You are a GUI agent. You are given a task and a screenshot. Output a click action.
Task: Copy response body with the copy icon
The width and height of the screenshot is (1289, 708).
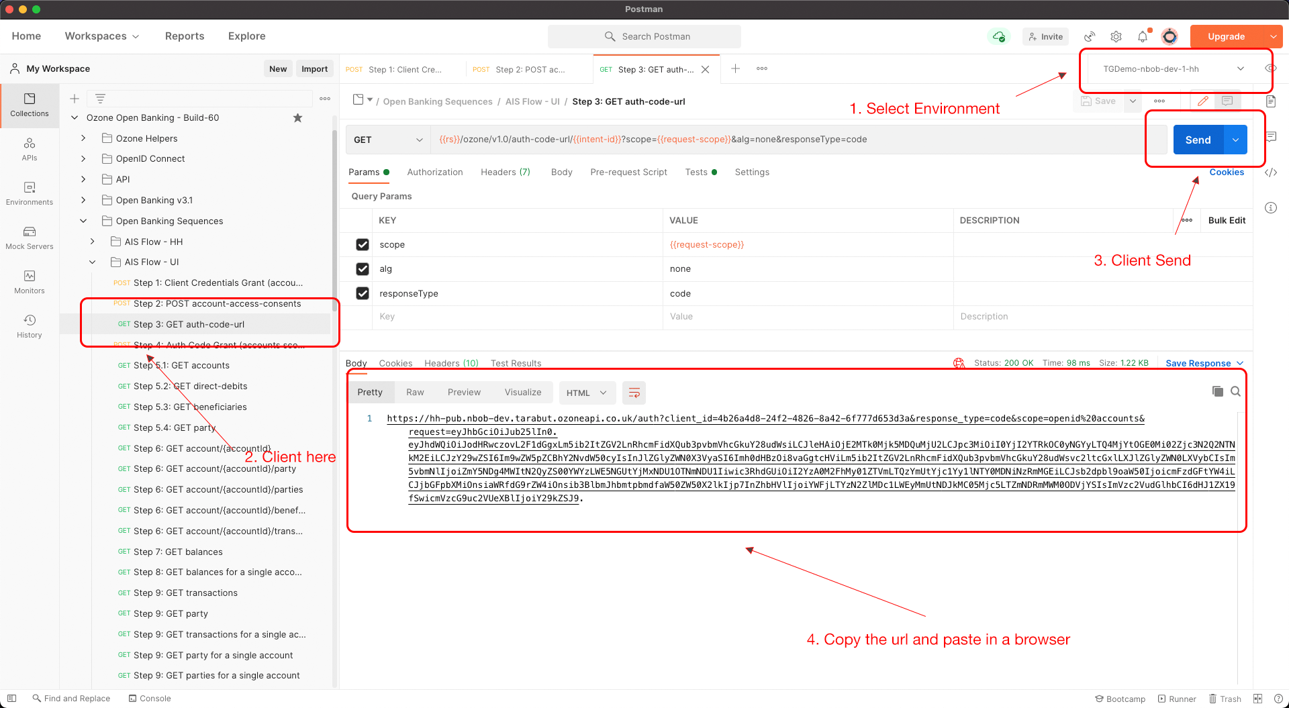(1217, 391)
